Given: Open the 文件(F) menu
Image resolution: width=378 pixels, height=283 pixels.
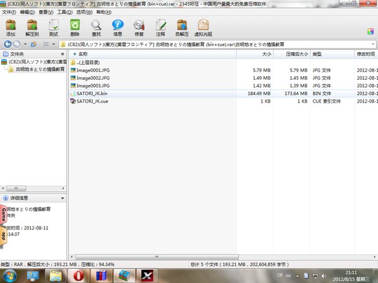Looking at the screenshot, I should click(9, 12).
